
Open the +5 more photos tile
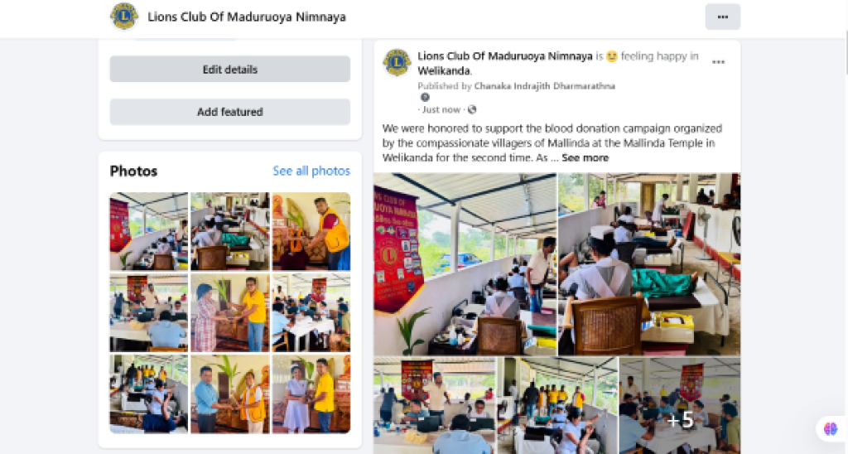point(680,405)
